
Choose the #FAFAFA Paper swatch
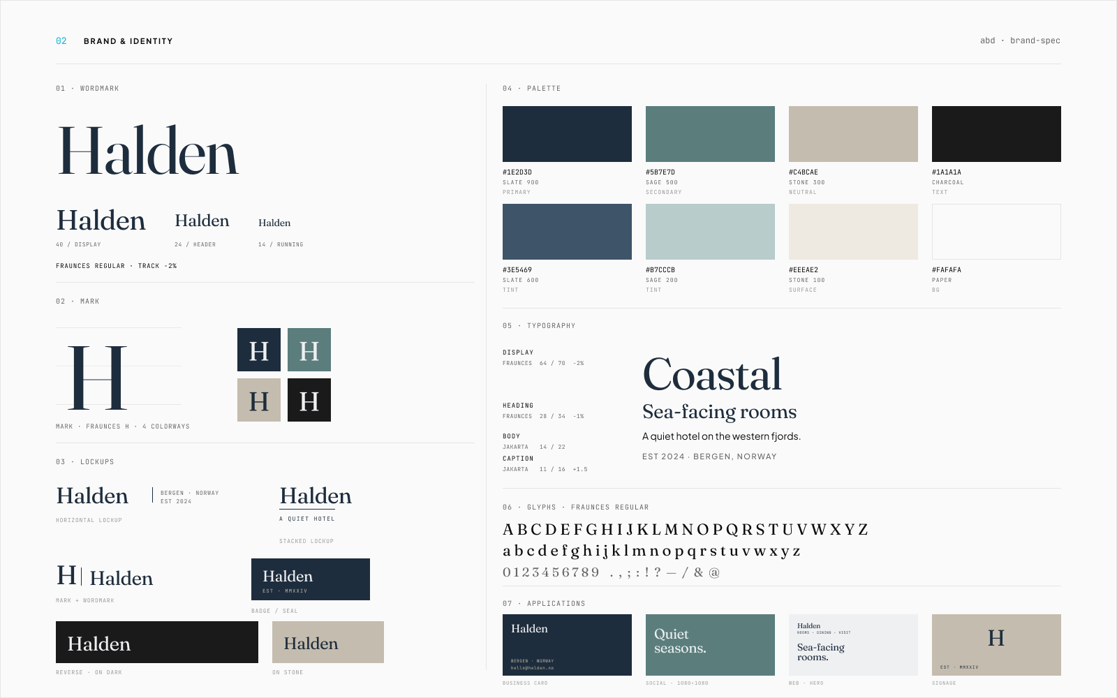(x=996, y=232)
